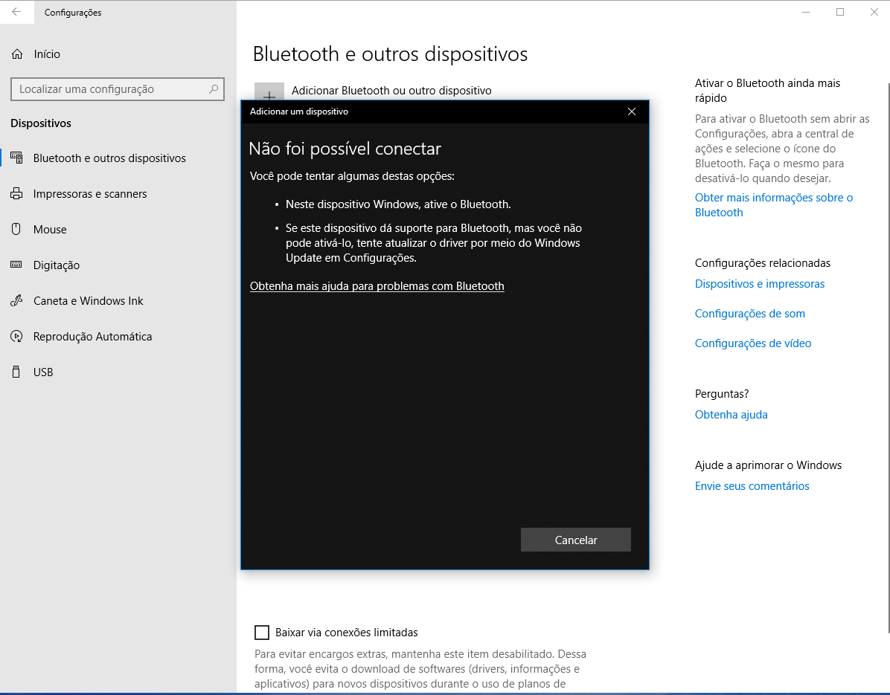Click 'Ativar o Bluetooth ainda mais rápido' heading
This screenshot has width=890, height=695.
coord(767,90)
